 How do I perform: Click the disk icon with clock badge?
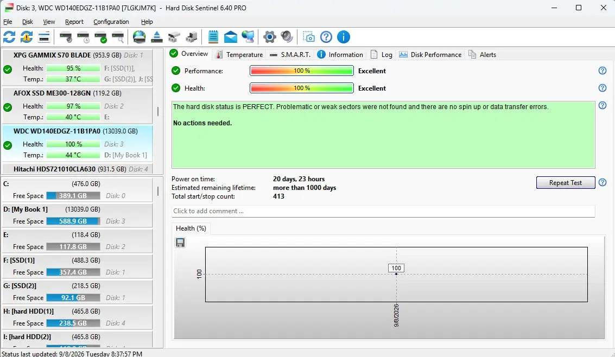click(x=83, y=37)
